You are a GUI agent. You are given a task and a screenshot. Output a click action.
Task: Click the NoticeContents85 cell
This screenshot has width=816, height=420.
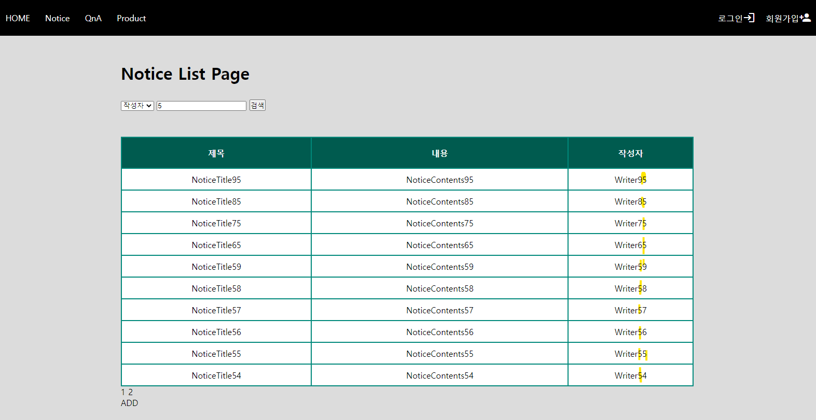pos(440,201)
